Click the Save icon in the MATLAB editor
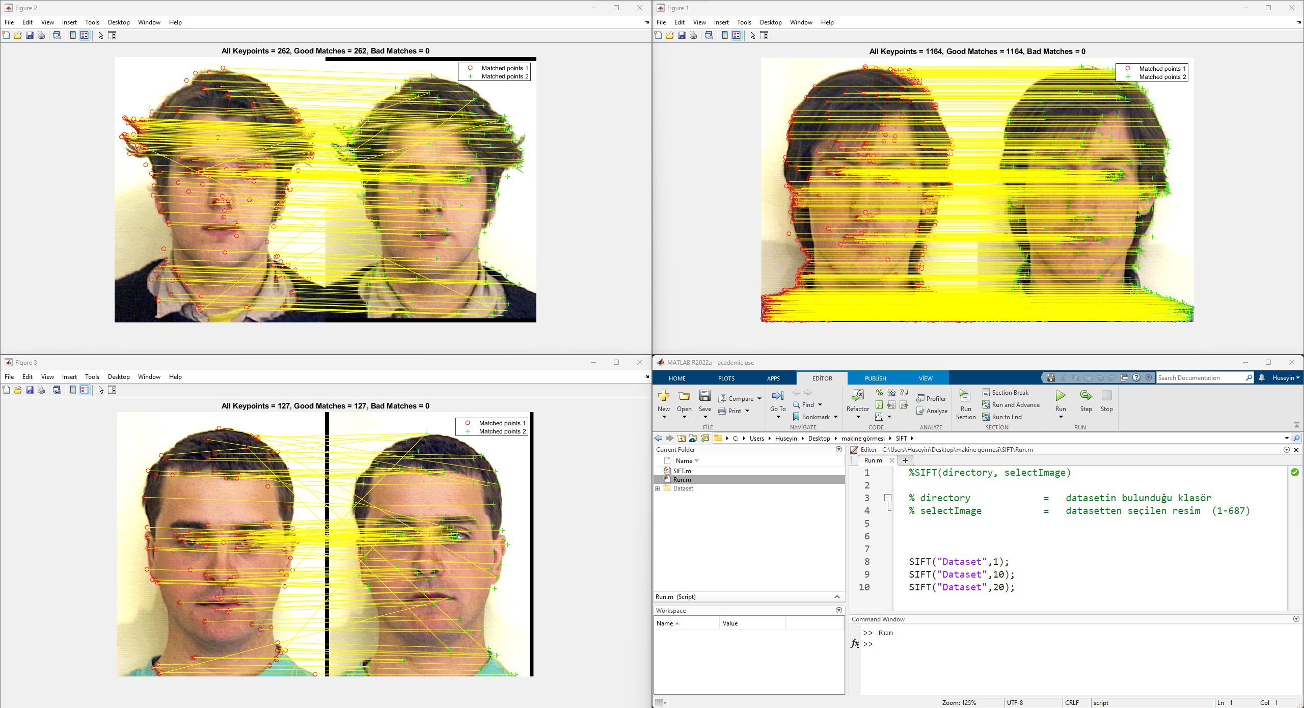This screenshot has height=708, width=1304. click(x=705, y=396)
